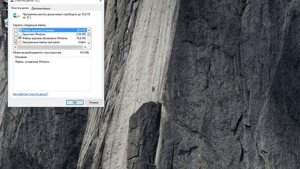Click the Загруженные файлы программ folder icon
Viewport: 300px width, 169px height.
coord(20,42)
